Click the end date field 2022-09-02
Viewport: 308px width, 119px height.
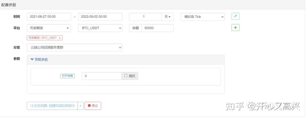pyautogui.click(x=100, y=17)
